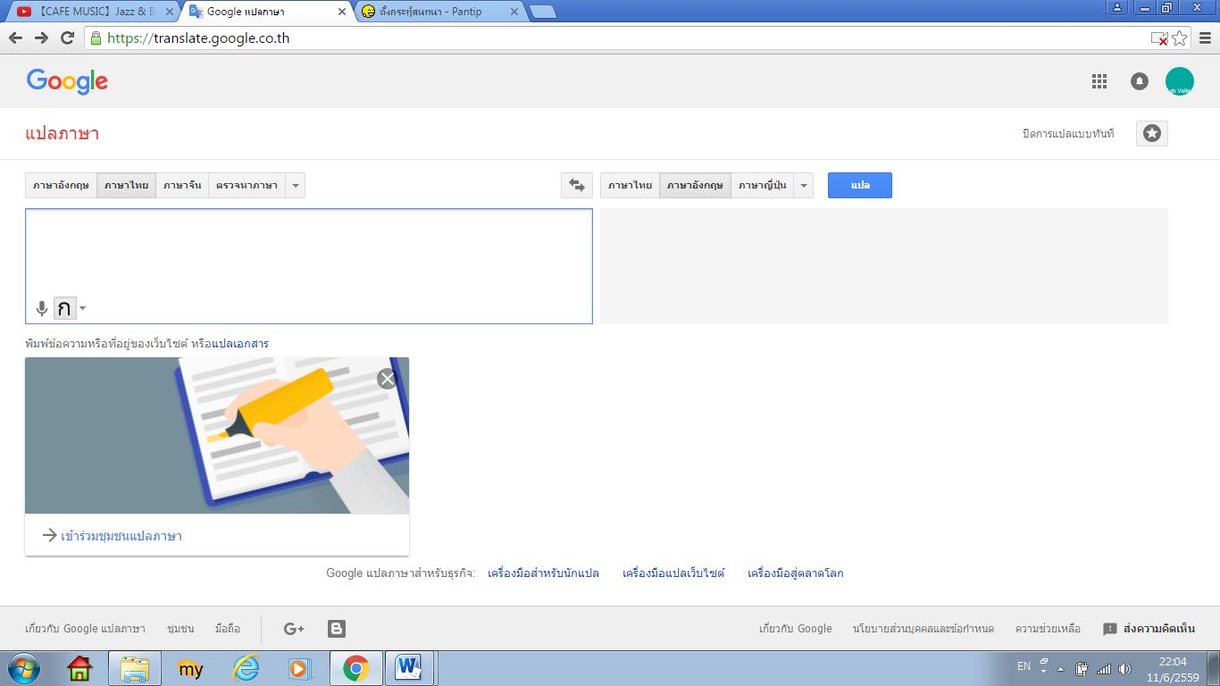Open a new browser tab

coord(542,12)
